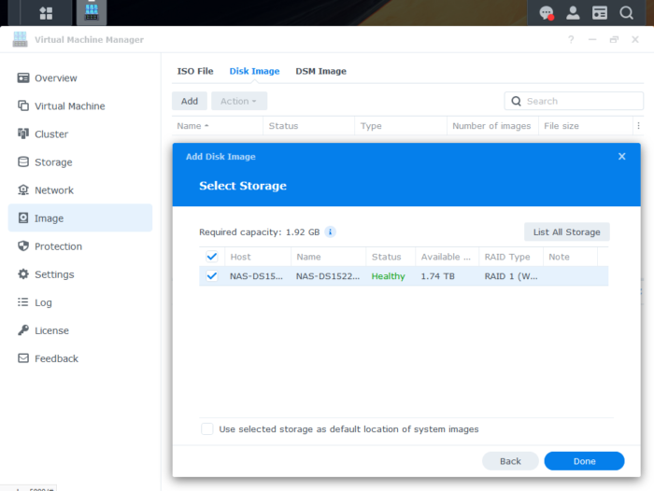
Task: Open column options three-dot menu
Action: pos(638,125)
